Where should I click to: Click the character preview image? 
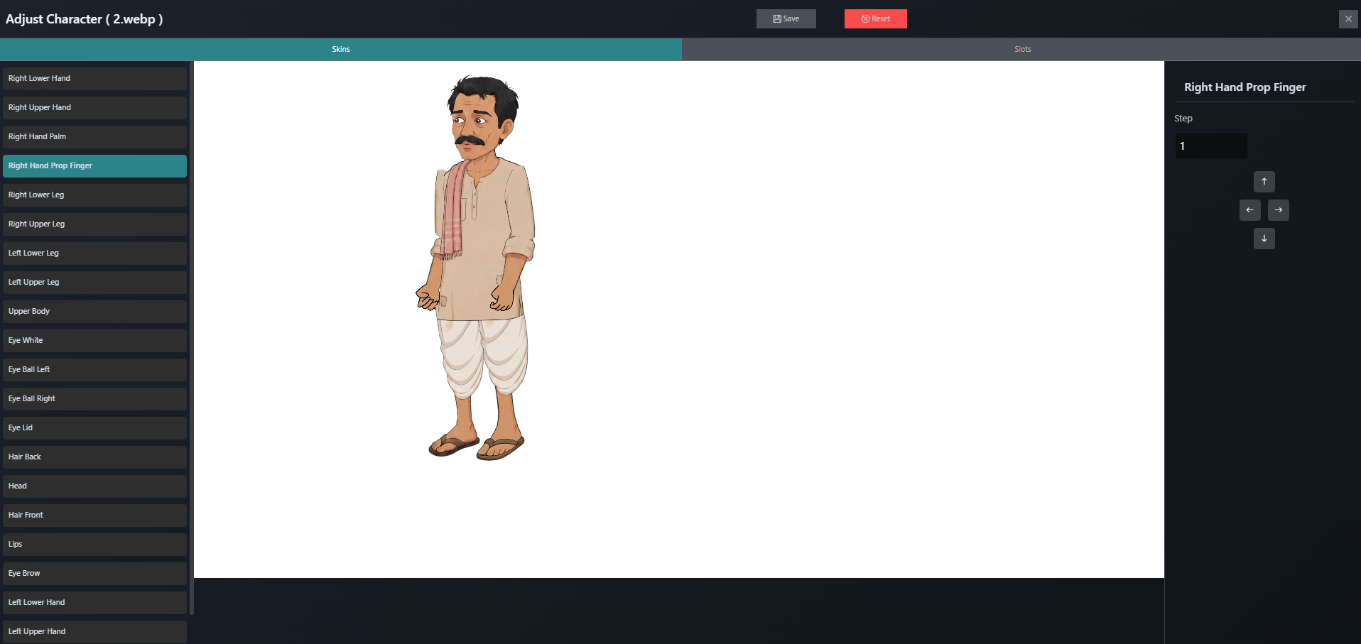coord(476,268)
